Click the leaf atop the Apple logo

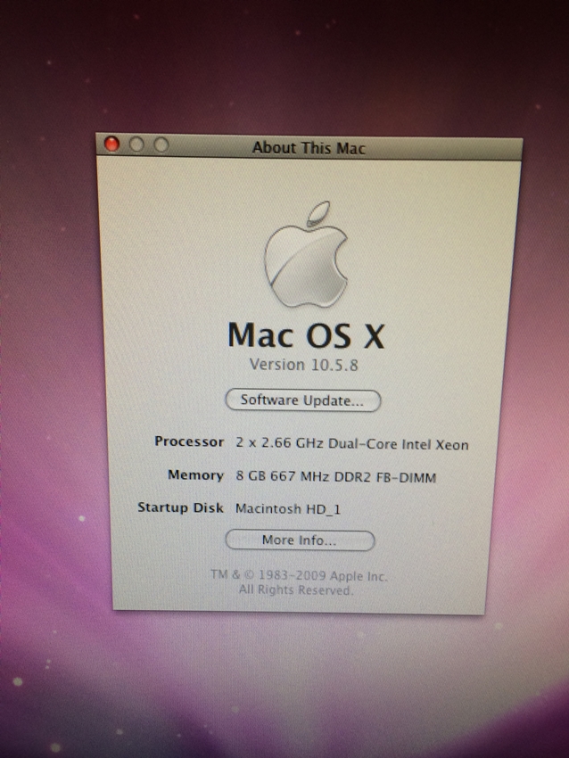[314, 213]
